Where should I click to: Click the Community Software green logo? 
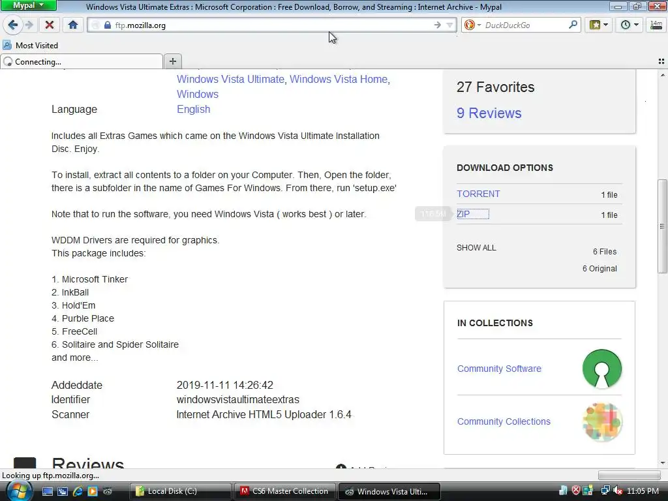(x=602, y=369)
